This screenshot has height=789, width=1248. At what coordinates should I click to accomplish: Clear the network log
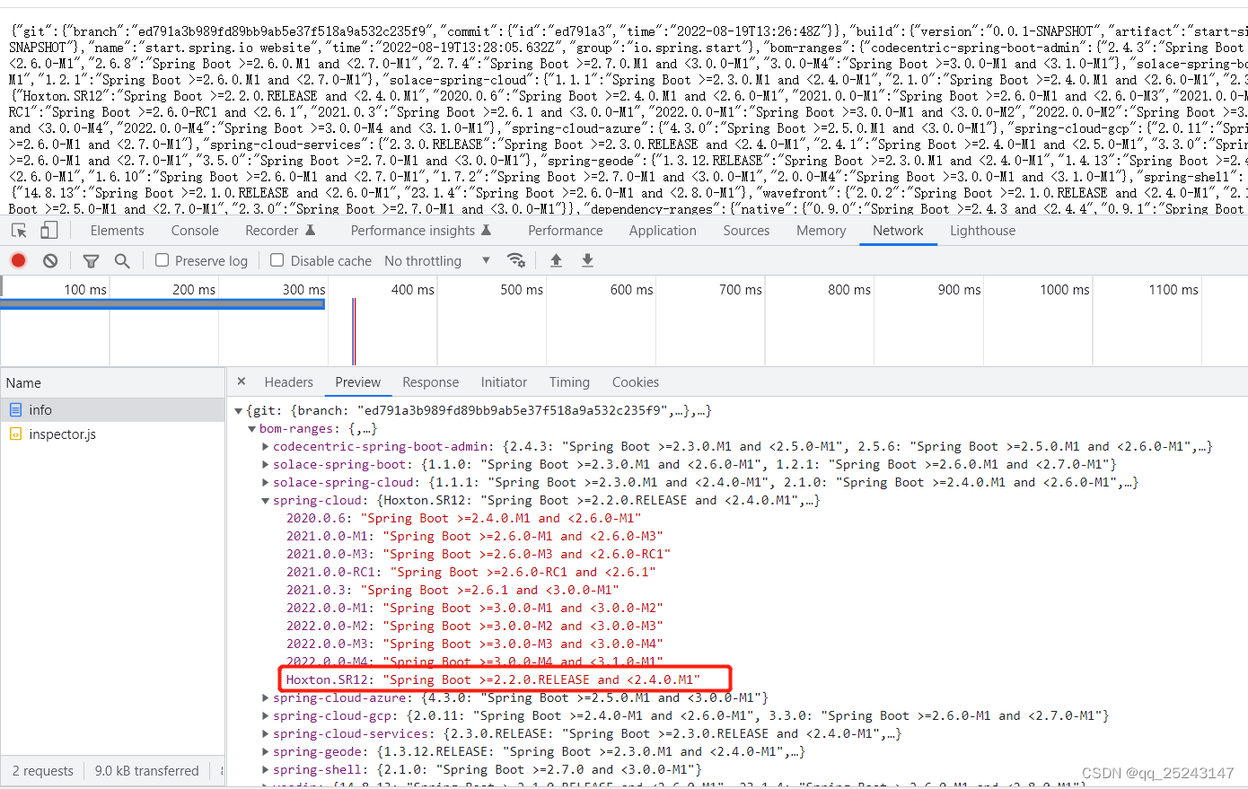(50, 260)
